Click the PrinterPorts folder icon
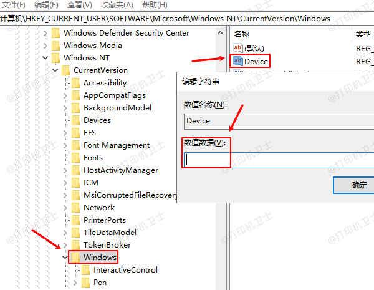The height and width of the screenshot is (290, 374). pyautogui.click(x=75, y=220)
